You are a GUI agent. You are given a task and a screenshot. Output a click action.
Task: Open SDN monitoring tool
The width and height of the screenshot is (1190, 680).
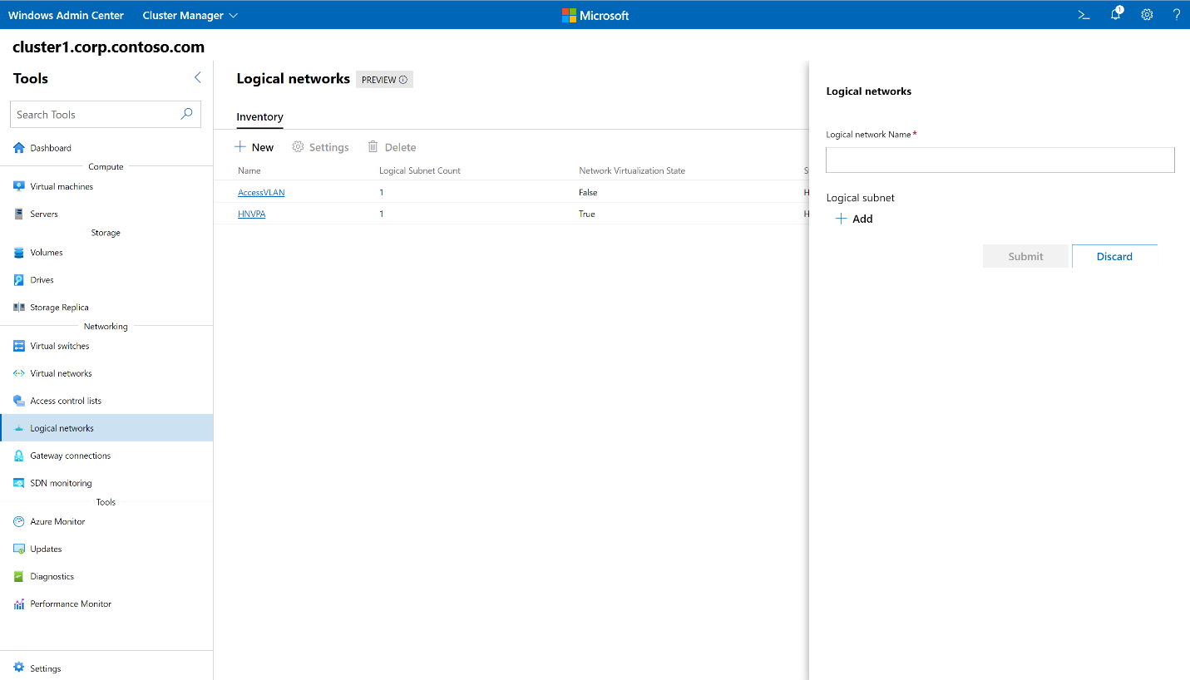[x=106, y=483]
